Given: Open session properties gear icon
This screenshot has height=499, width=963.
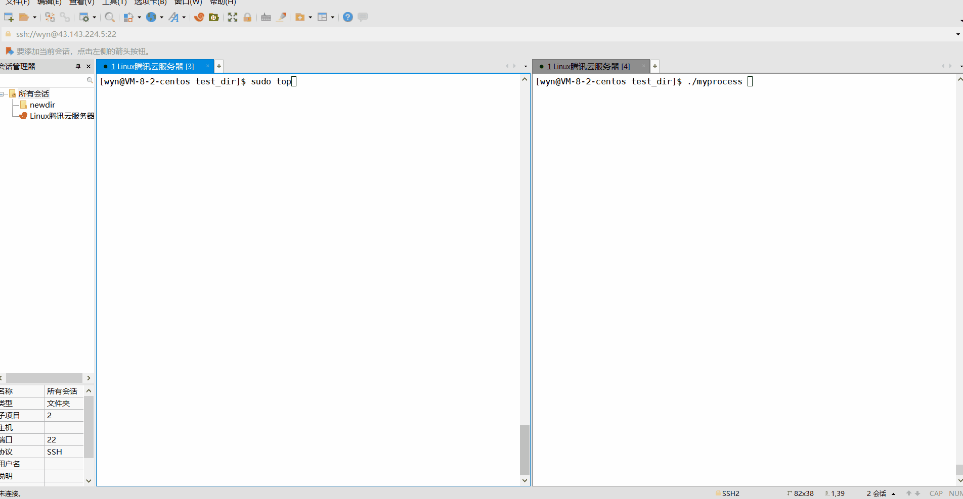Looking at the screenshot, I should pos(84,17).
